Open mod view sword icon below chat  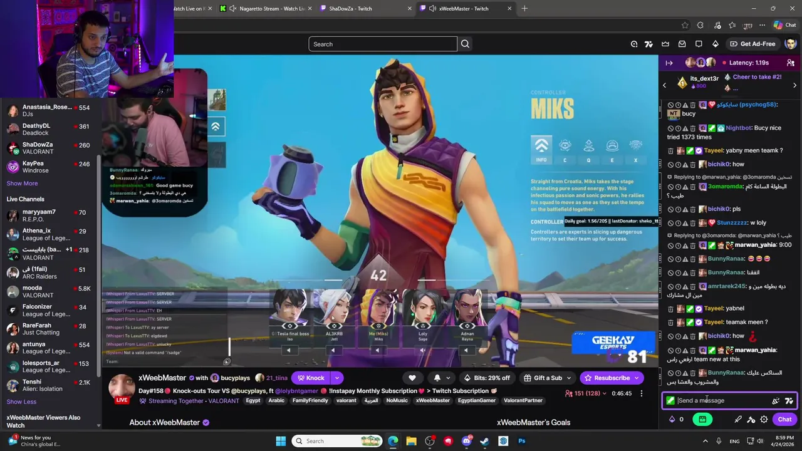point(738,420)
